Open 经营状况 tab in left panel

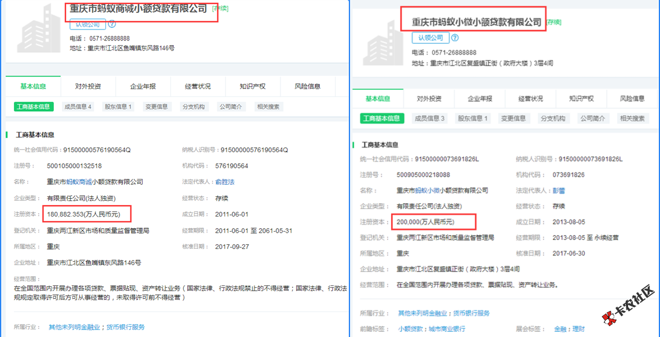coord(198,87)
